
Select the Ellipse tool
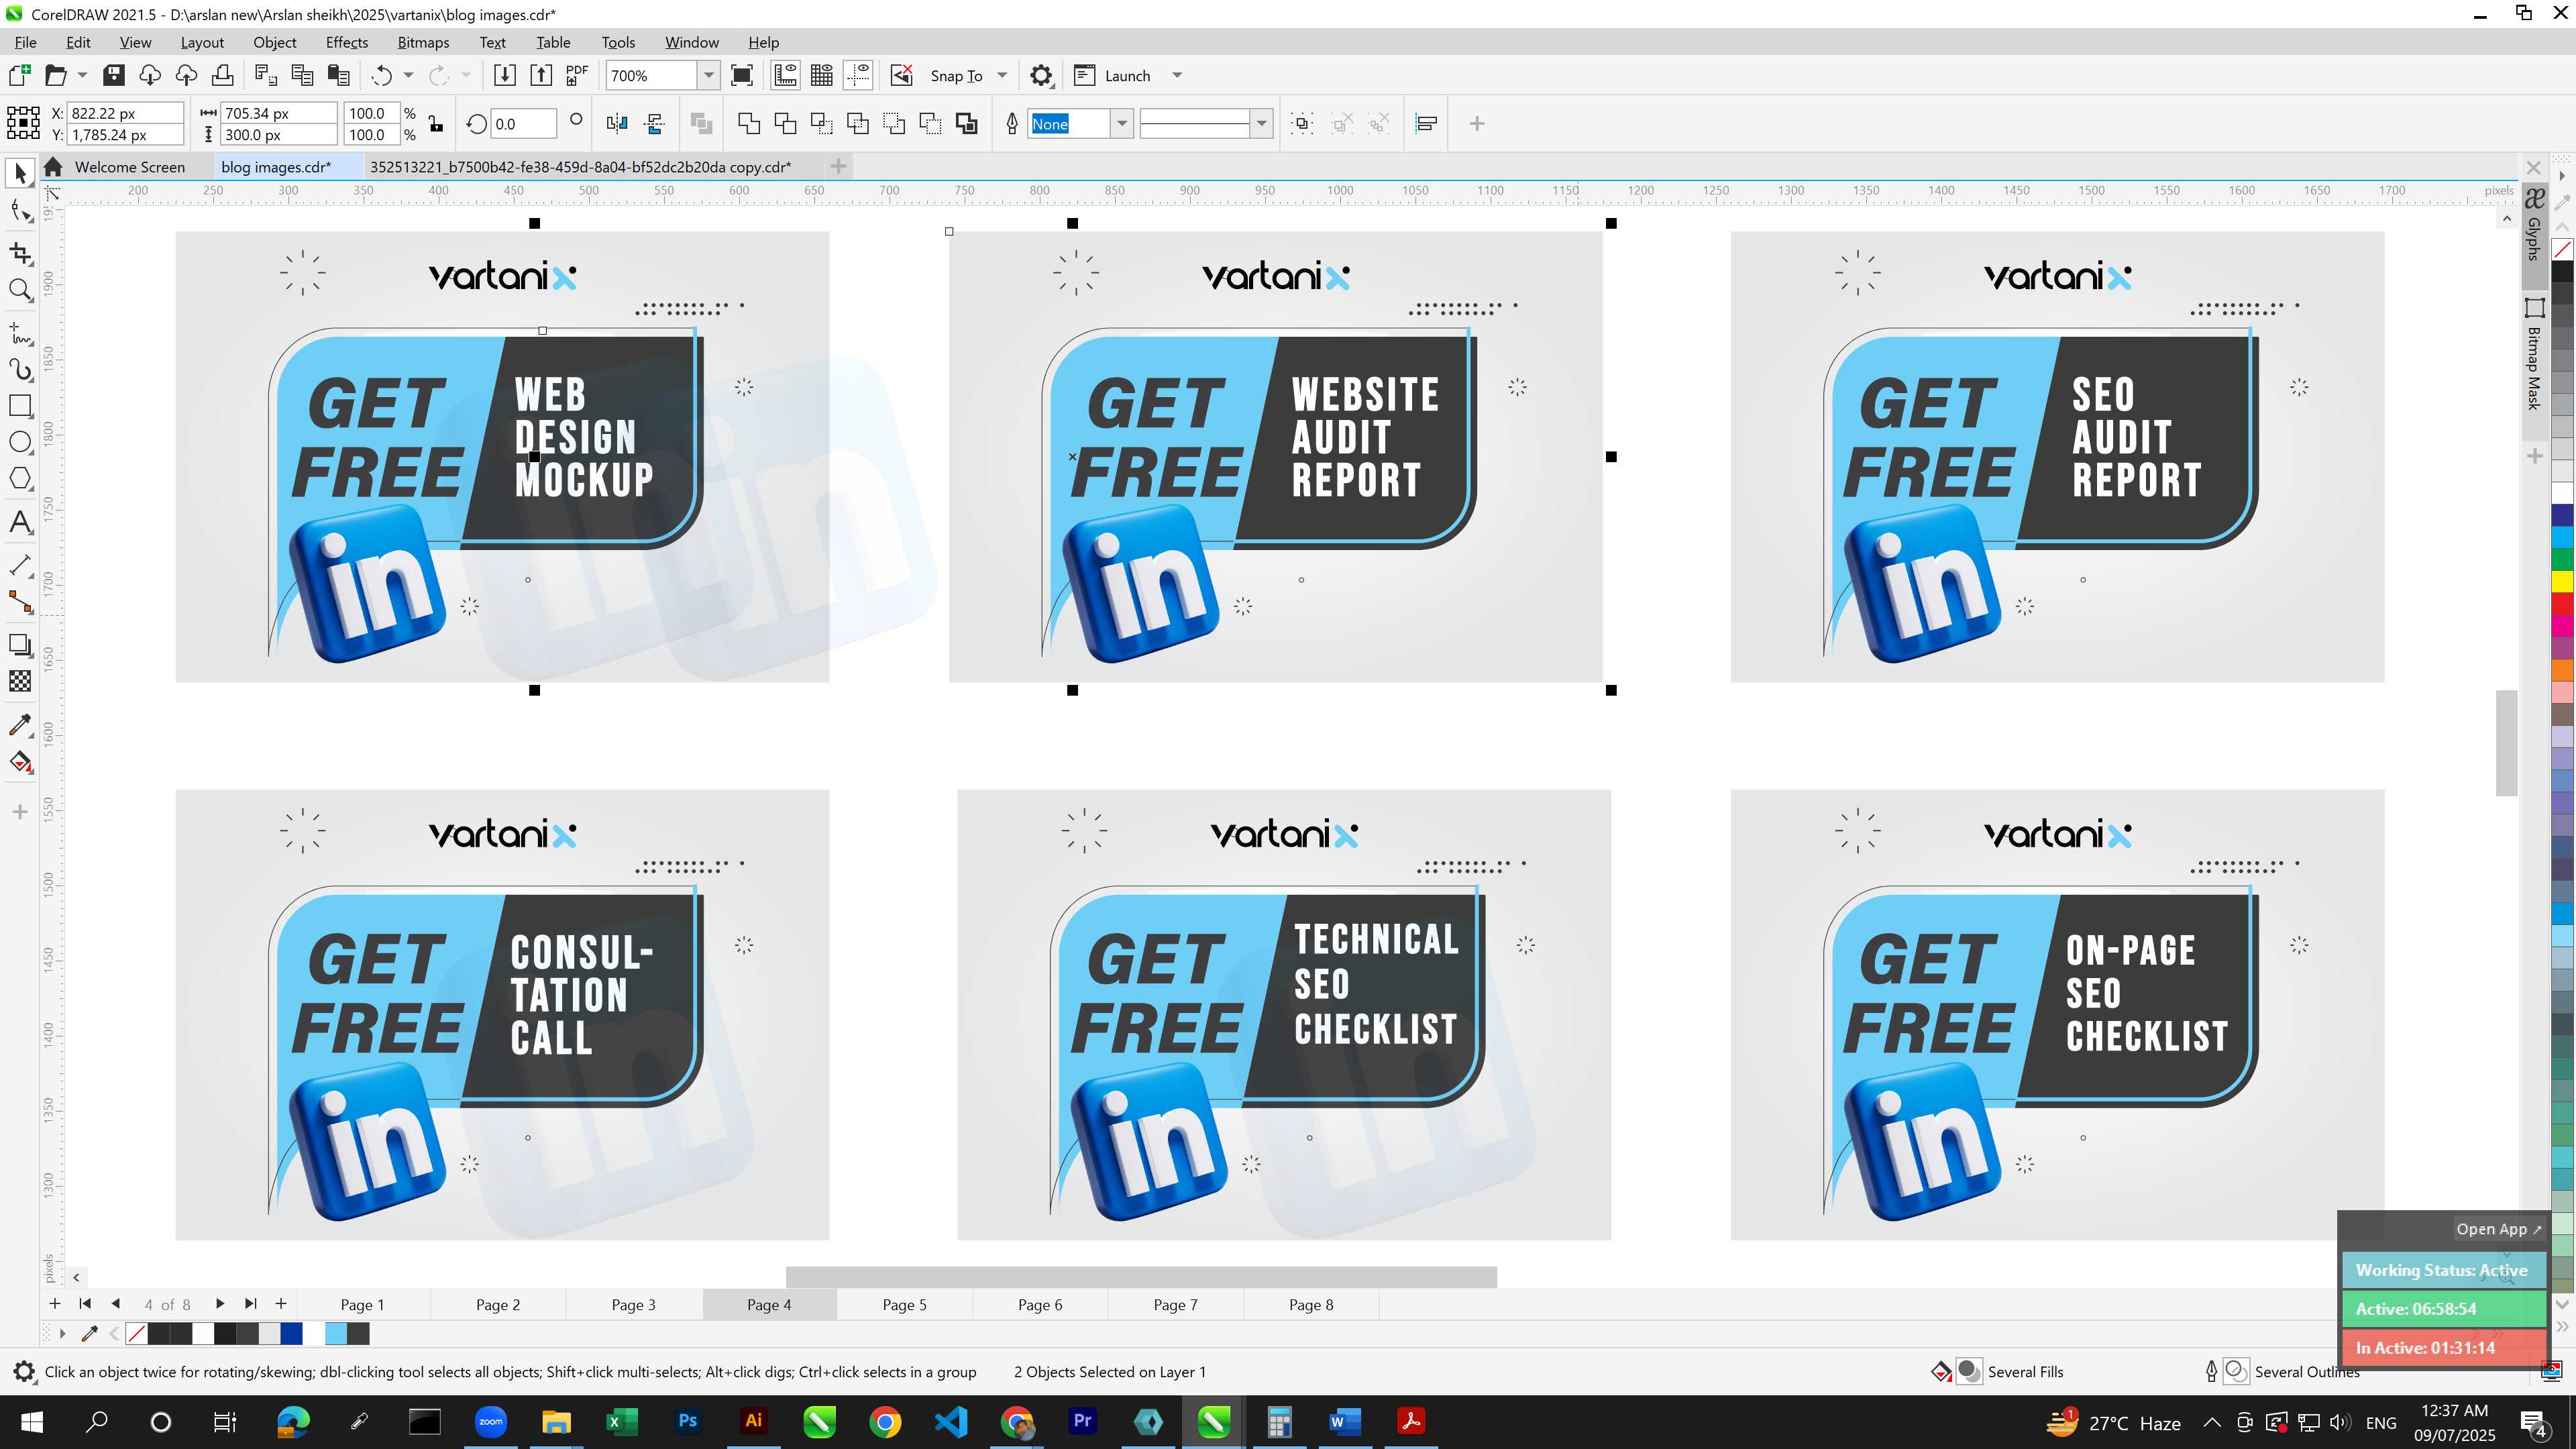tap(20, 442)
